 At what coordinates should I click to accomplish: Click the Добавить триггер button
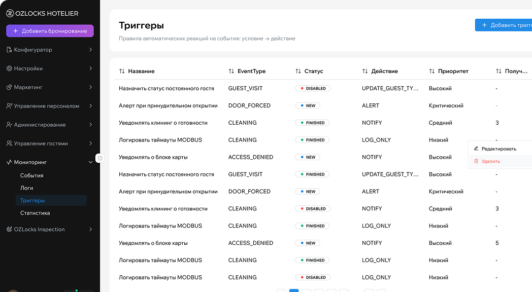[505, 25]
